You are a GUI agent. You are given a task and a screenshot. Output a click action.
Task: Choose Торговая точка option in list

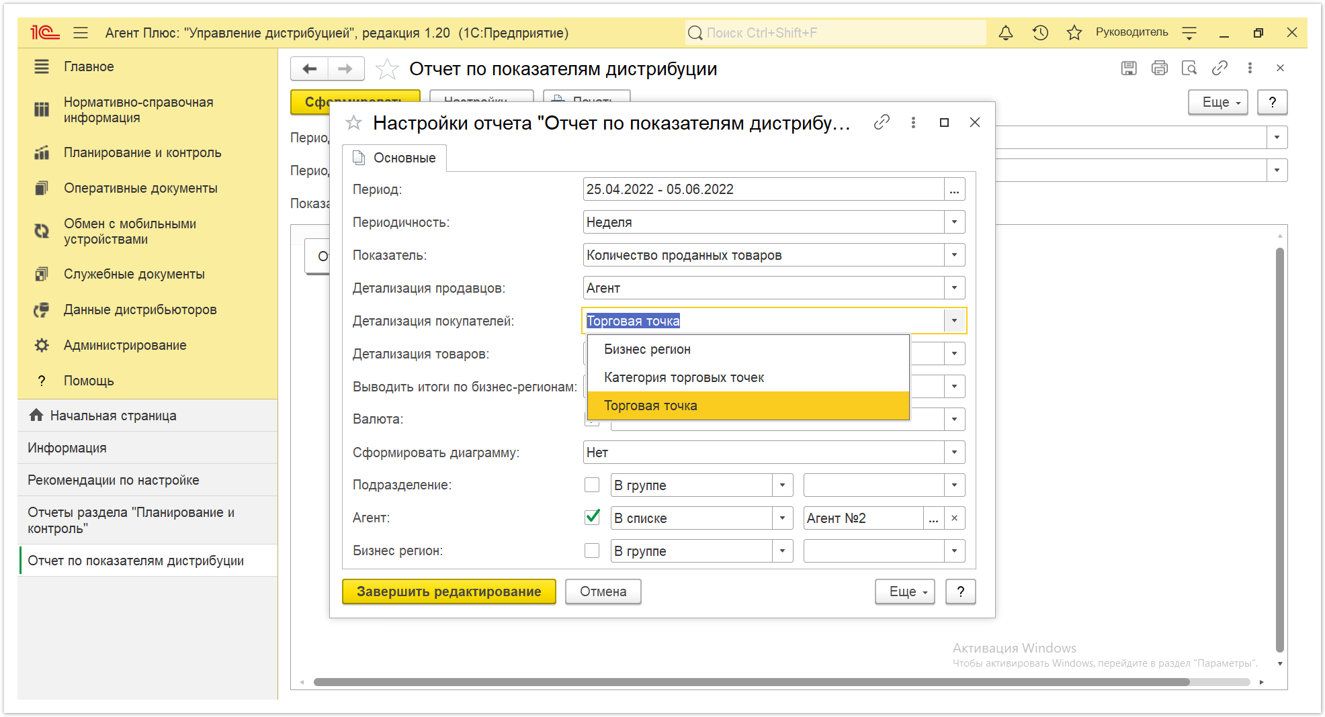click(748, 405)
